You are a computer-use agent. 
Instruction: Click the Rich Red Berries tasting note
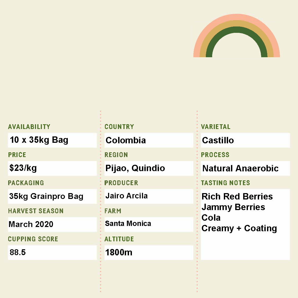point(237,197)
